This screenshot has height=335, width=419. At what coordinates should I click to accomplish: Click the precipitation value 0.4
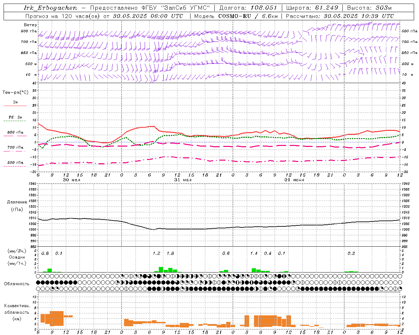268,254
